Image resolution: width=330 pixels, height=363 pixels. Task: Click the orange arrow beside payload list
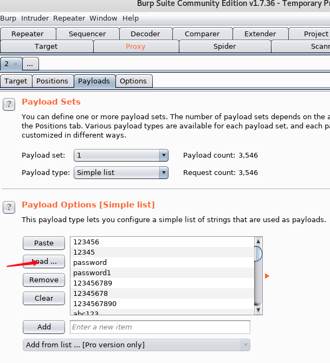267,276
